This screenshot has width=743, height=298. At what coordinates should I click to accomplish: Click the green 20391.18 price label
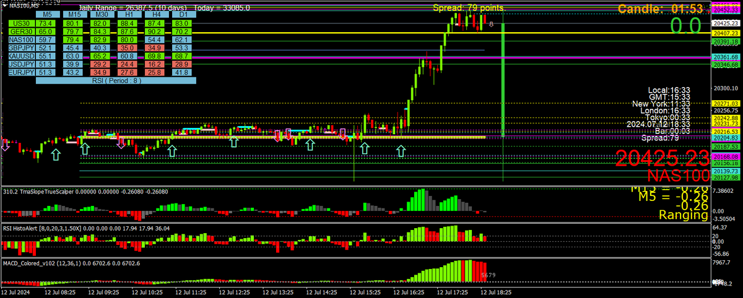(725, 41)
